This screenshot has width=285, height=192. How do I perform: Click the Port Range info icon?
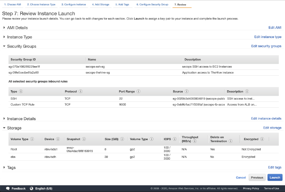point(139,91)
